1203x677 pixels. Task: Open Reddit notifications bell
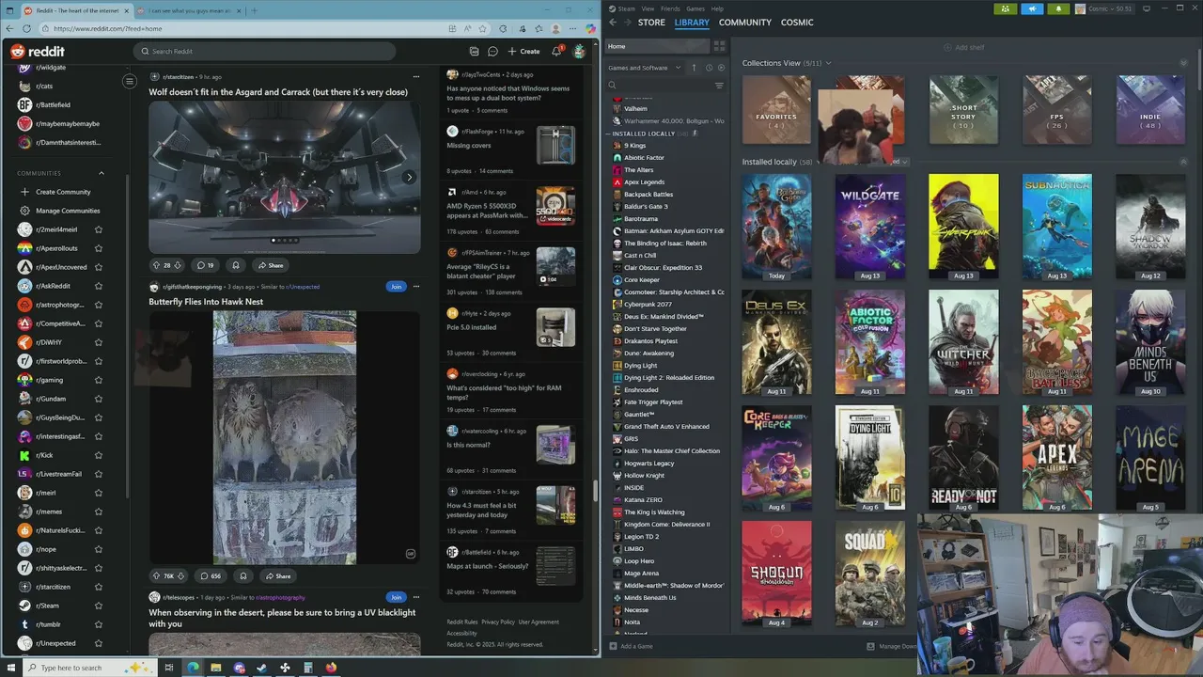556,52
